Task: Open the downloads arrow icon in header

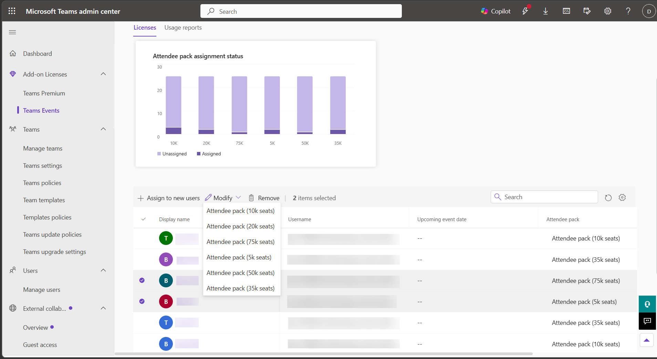Action: [x=545, y=11]
